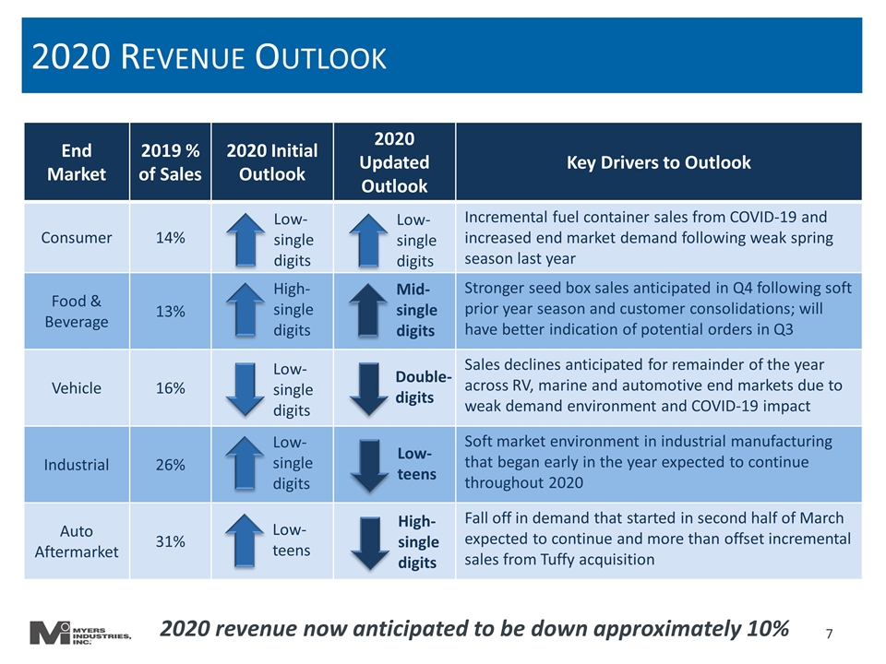Viewport: 886px width, 664px height.
Task: Click 'Incremental fuel container sales' driver text
Action: (x=649, y=238)
